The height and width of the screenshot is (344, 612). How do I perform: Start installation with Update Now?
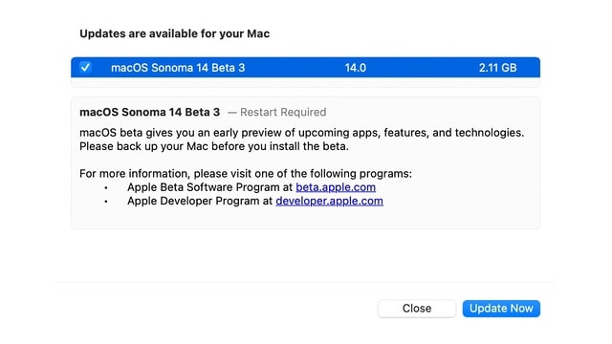tap(501, 309)
